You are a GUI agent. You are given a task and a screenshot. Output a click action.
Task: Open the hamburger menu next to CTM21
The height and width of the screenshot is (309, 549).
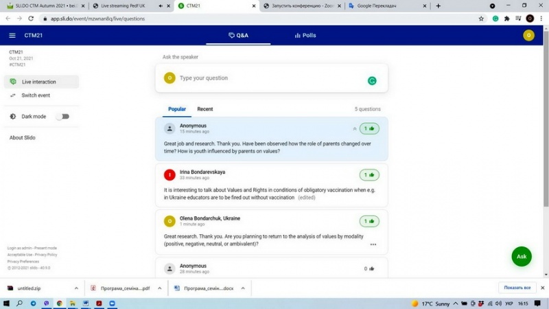[12, 36]
